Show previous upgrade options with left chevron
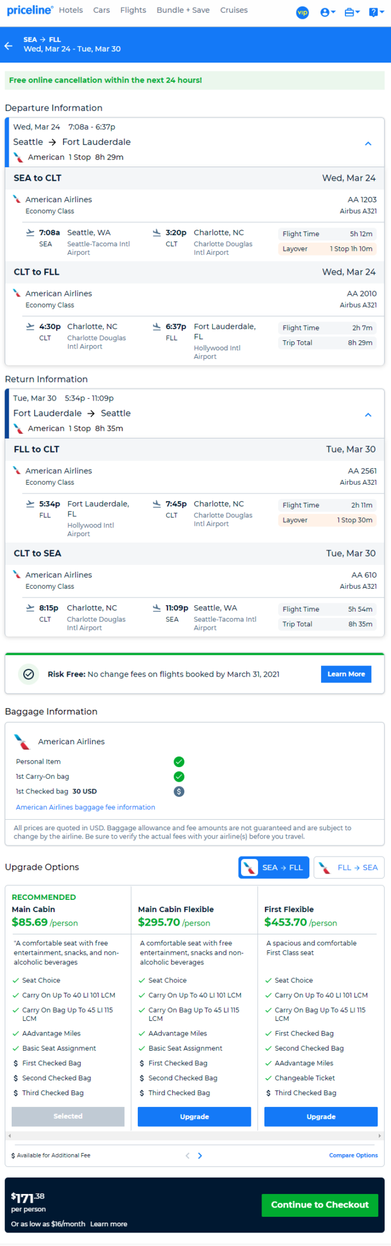 pyautogui.click(x=187, y=1155)
